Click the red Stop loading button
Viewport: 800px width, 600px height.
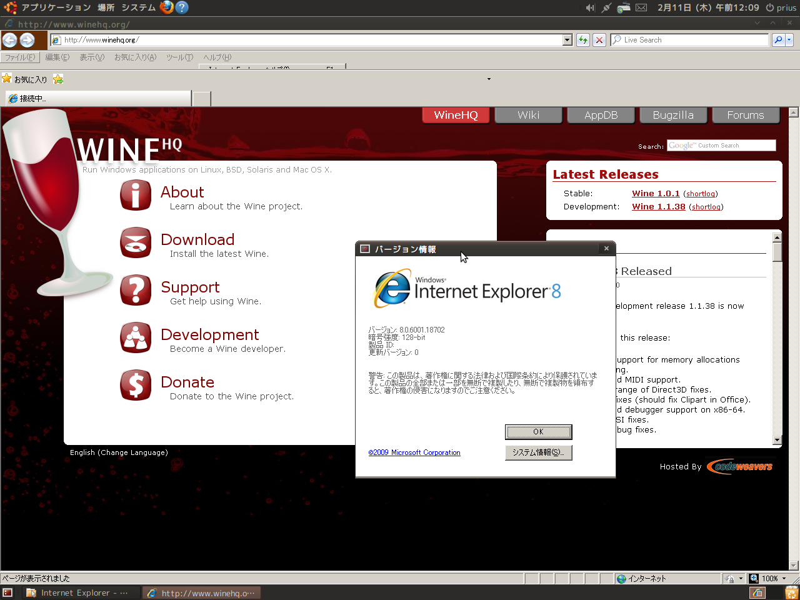tap(599, 40)
